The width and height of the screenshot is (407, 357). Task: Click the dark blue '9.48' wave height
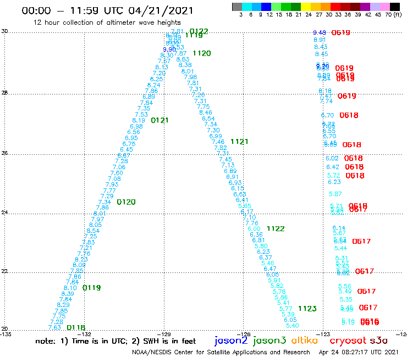pos(320,32)
